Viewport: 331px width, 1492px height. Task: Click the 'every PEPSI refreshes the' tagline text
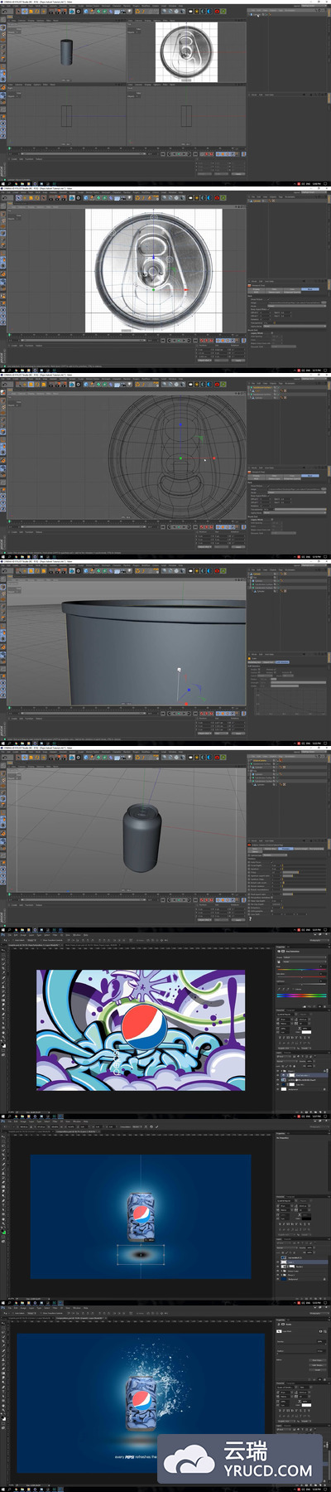click(136, 1456)
